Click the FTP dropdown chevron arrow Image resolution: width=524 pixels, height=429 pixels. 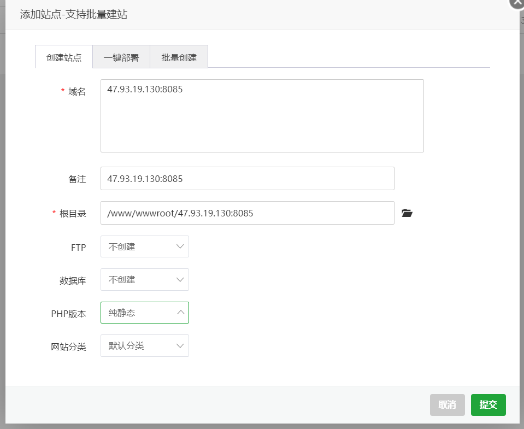[x=180, y=246]
